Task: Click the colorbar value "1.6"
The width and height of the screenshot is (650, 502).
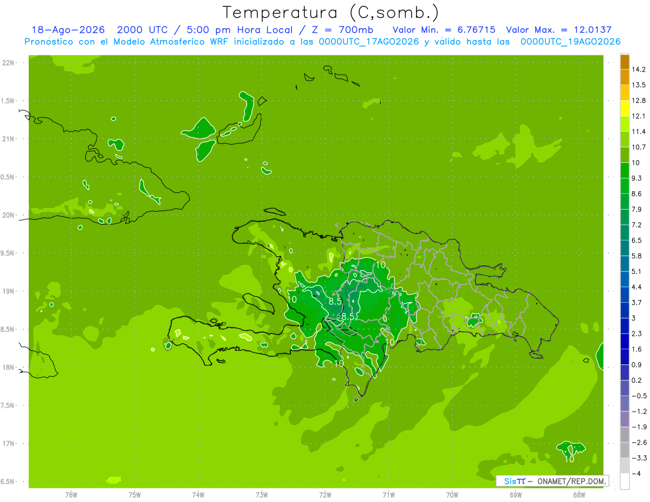Action: (638, 349)
